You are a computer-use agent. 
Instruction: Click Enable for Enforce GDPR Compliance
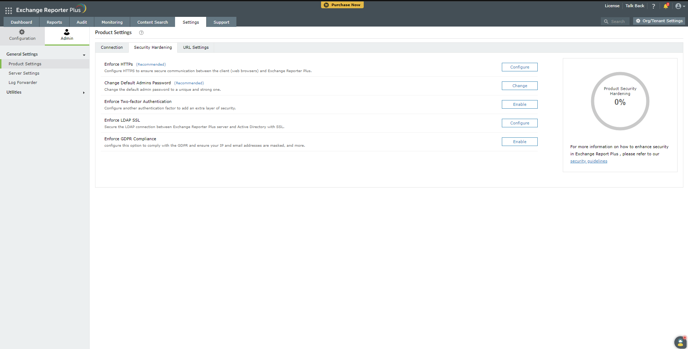[x=520, y=142]
